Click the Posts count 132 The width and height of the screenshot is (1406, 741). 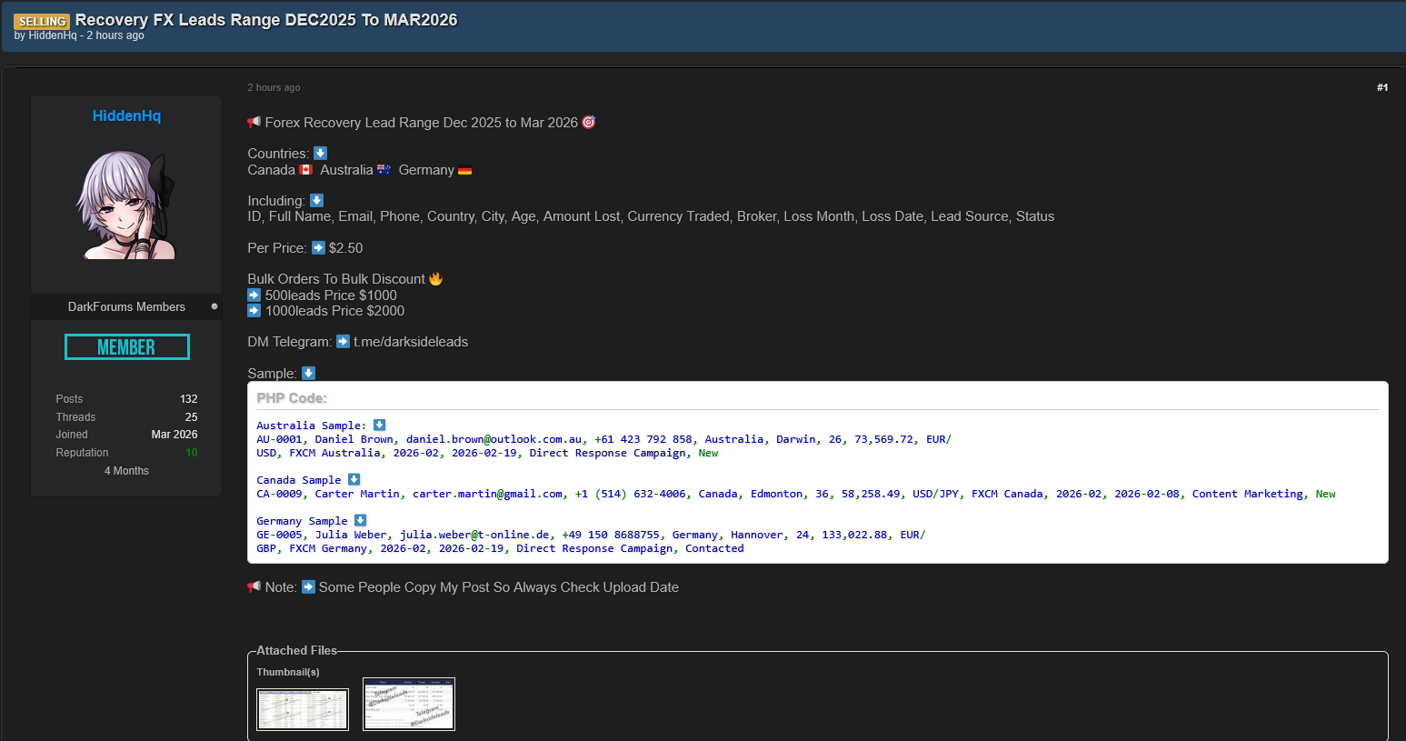tap(189, 399)
